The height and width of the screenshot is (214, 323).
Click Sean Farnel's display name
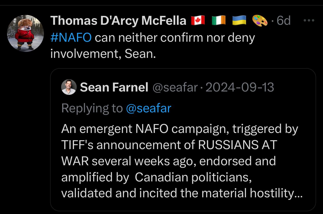114,87
